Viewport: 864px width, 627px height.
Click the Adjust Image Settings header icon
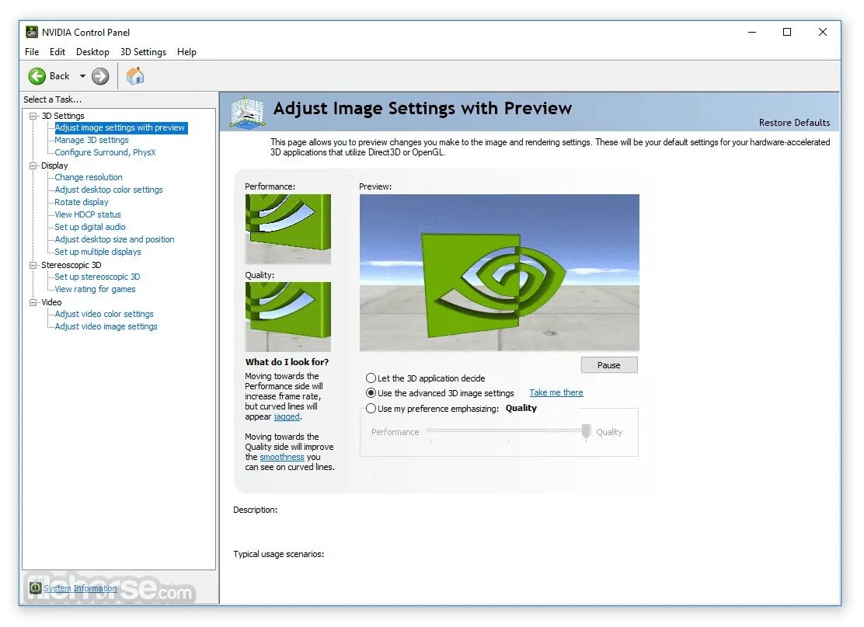pos(247,112)
